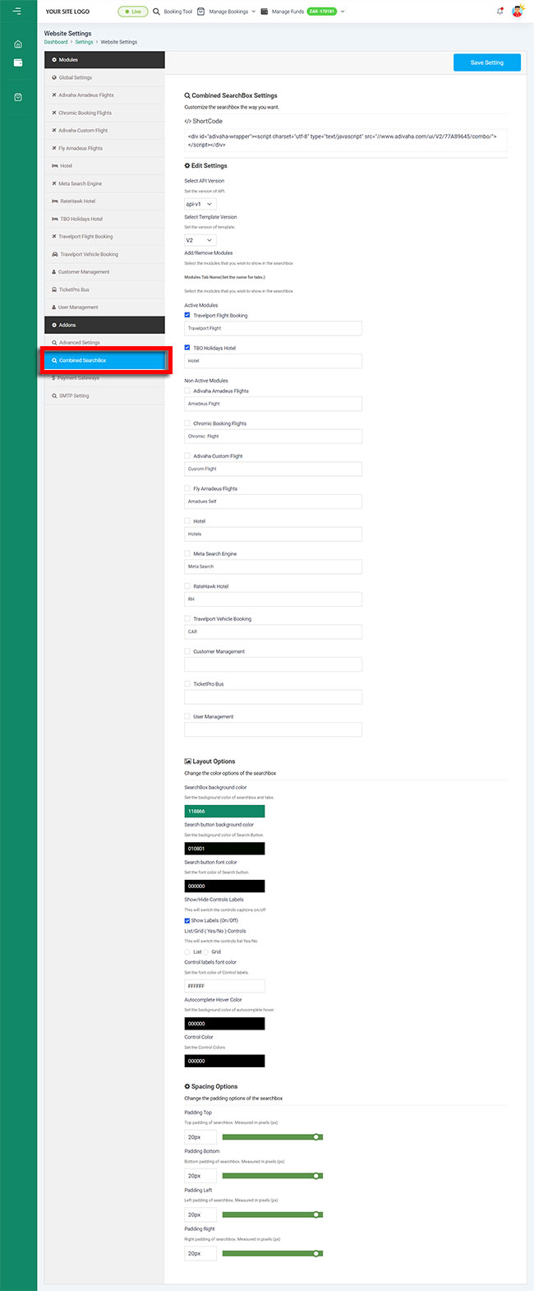534x1291 pixels.
Task: Click the Live status badge
Action: 132,12
